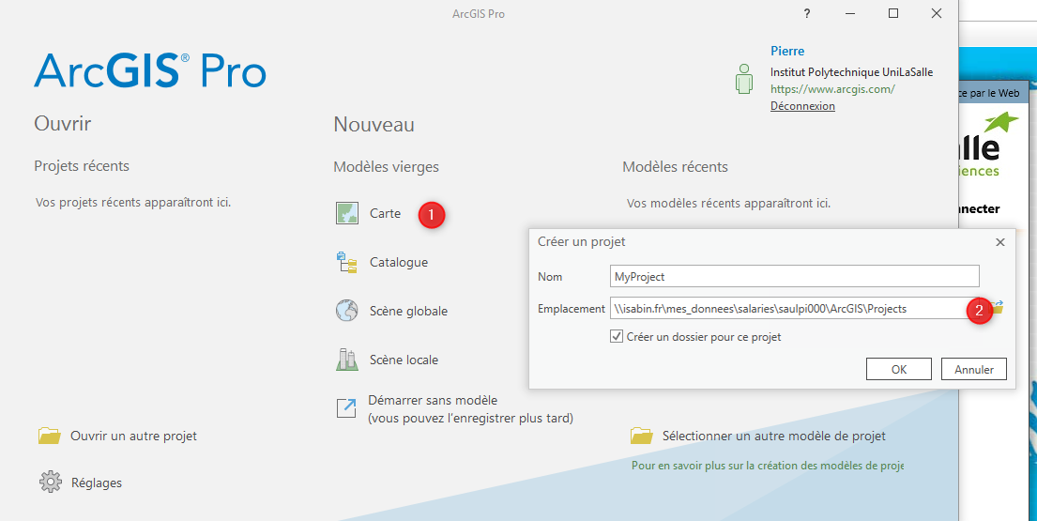Image resolution: width=1037 pixels, height=521 pixels.
Task: Open the project template creation help link
Action: tap(767, 466)
